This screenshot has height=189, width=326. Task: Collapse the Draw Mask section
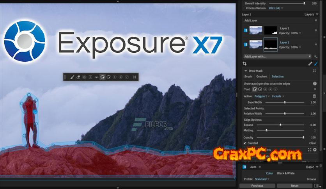[246, 71]
